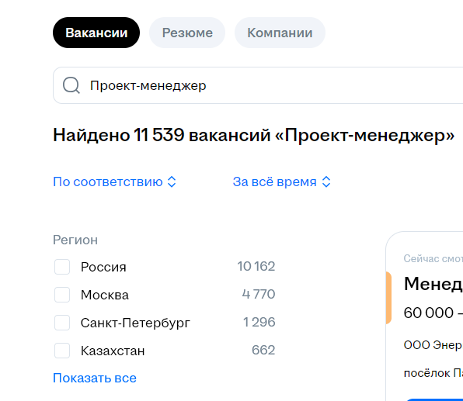Image resolution: width=463 pixels, height=401 pixels.
Task: Click the Показать все regions link
Action: tap(95, 378)
